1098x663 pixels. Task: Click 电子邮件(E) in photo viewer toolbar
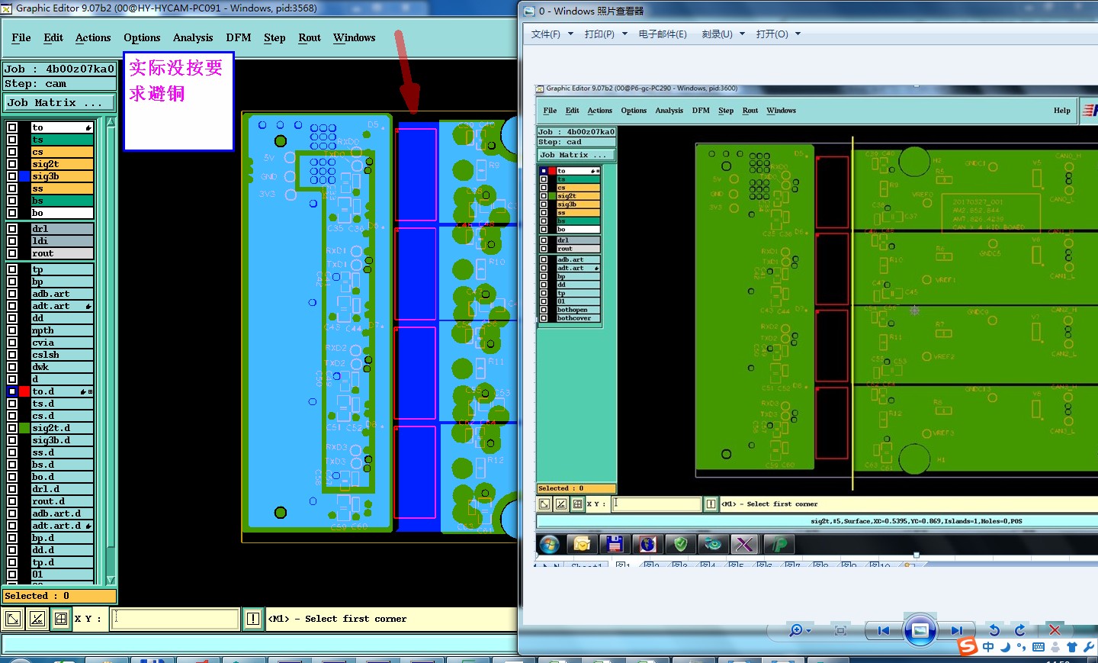pos(663,34)
